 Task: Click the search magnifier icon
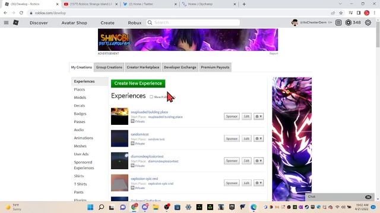pyautogui.click(x=150, y=22)
